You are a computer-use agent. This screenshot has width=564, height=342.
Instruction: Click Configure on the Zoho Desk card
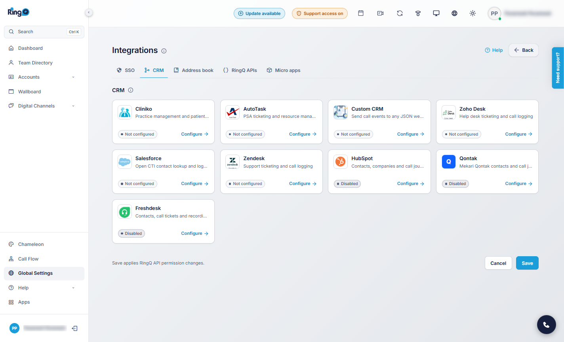(x=519, y=134)
